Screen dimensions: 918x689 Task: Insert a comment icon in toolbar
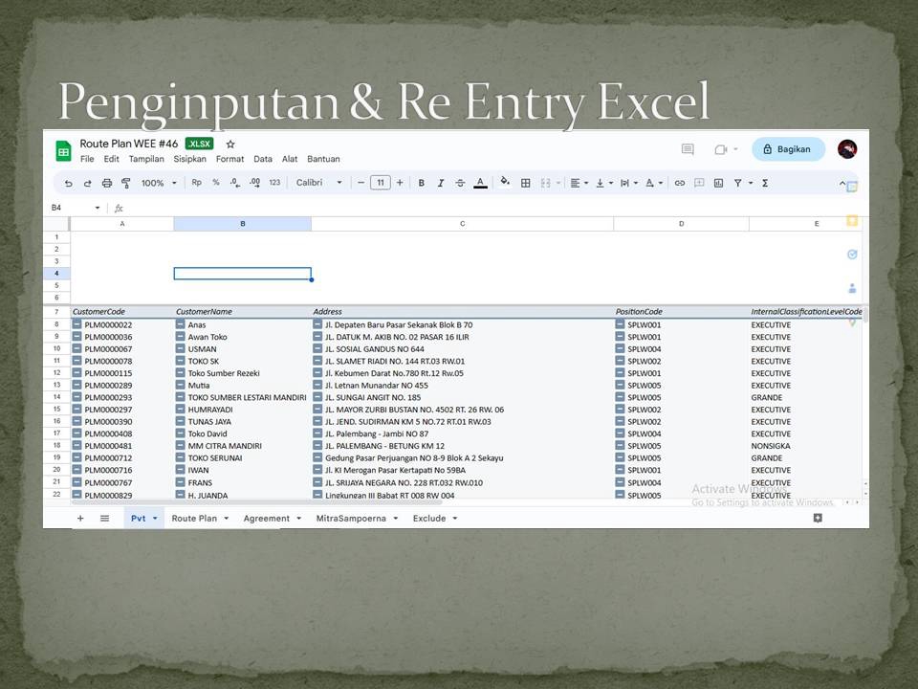coord(699,183)
